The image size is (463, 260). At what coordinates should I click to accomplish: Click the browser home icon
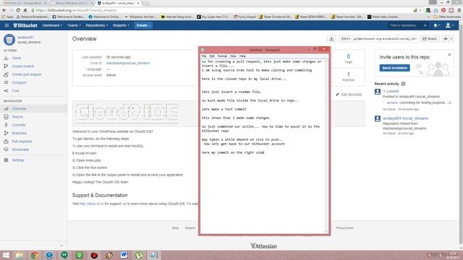click(25, 10)
